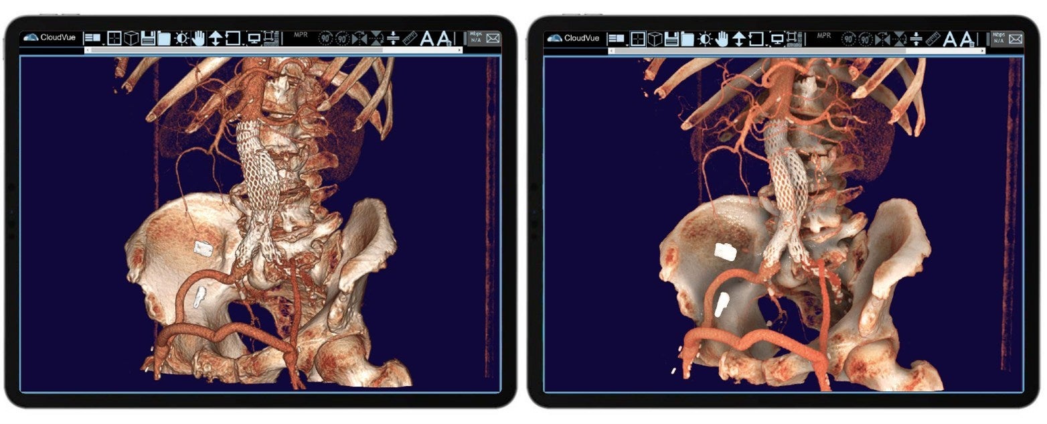Click the monitor display icon on right tablet
The width and height of the screenshot is (1047, 424).
point(777,38)
